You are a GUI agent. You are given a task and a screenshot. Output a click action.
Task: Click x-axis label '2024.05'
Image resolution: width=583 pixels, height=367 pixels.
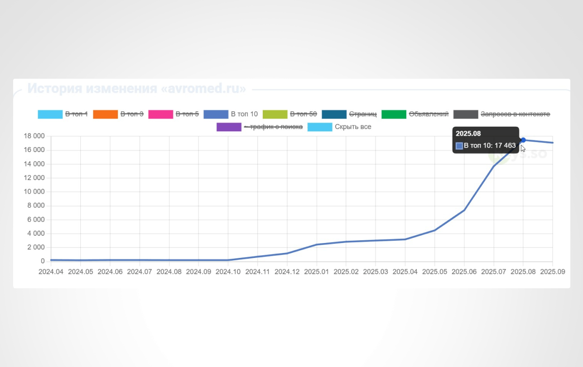click(x=81, y=272)
